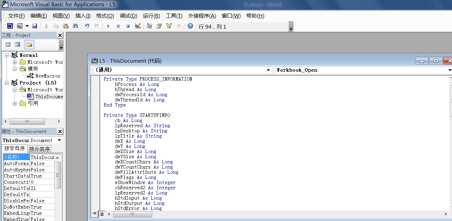
Task: Click View Code icon in Project panel
Action: tap(8, 44)
